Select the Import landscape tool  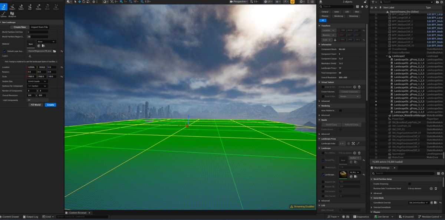tap(12, 7)
